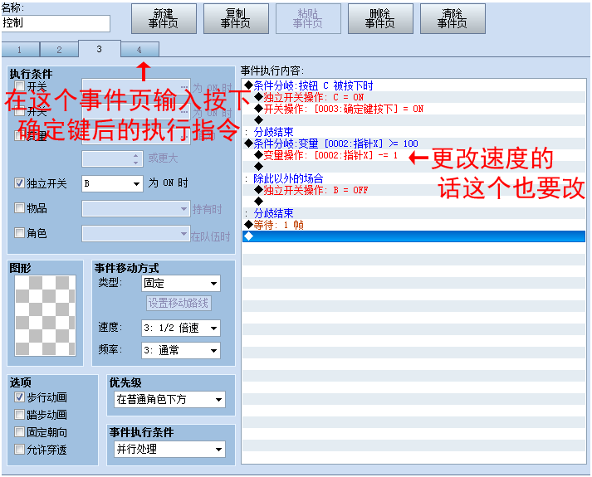Click the 删除事件页 button
Image resolution: width=592 pixels, height=477 pixels.
tap(380, 19)
